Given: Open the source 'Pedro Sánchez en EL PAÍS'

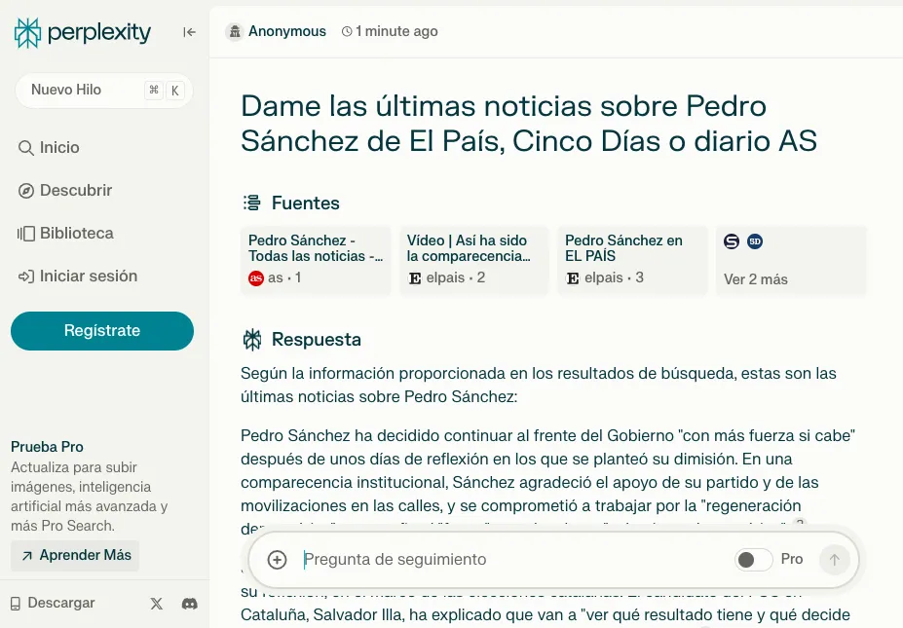Looking at the screenshot, I should (632, 260).
